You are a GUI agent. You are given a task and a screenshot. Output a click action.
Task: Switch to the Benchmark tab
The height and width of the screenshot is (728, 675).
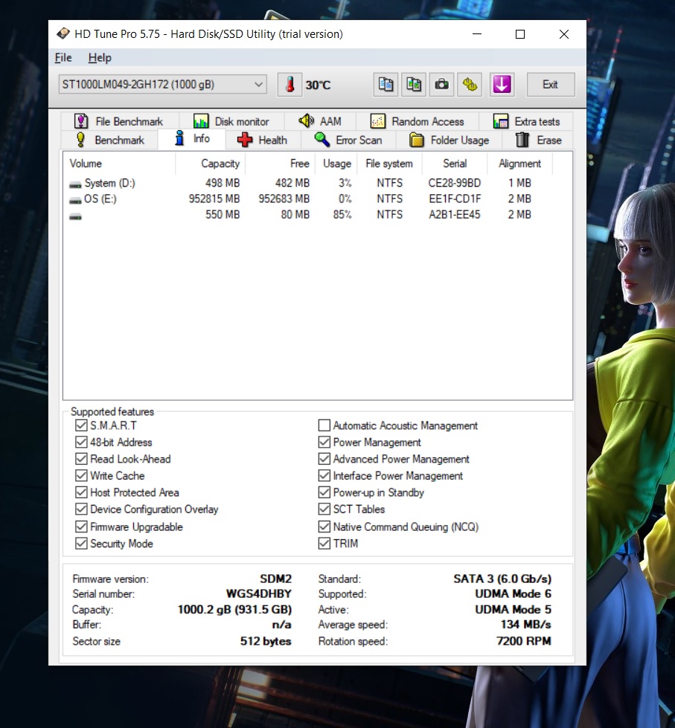(110, 141)
